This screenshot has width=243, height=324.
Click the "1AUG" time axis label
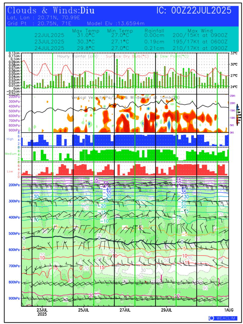[229, 310]
